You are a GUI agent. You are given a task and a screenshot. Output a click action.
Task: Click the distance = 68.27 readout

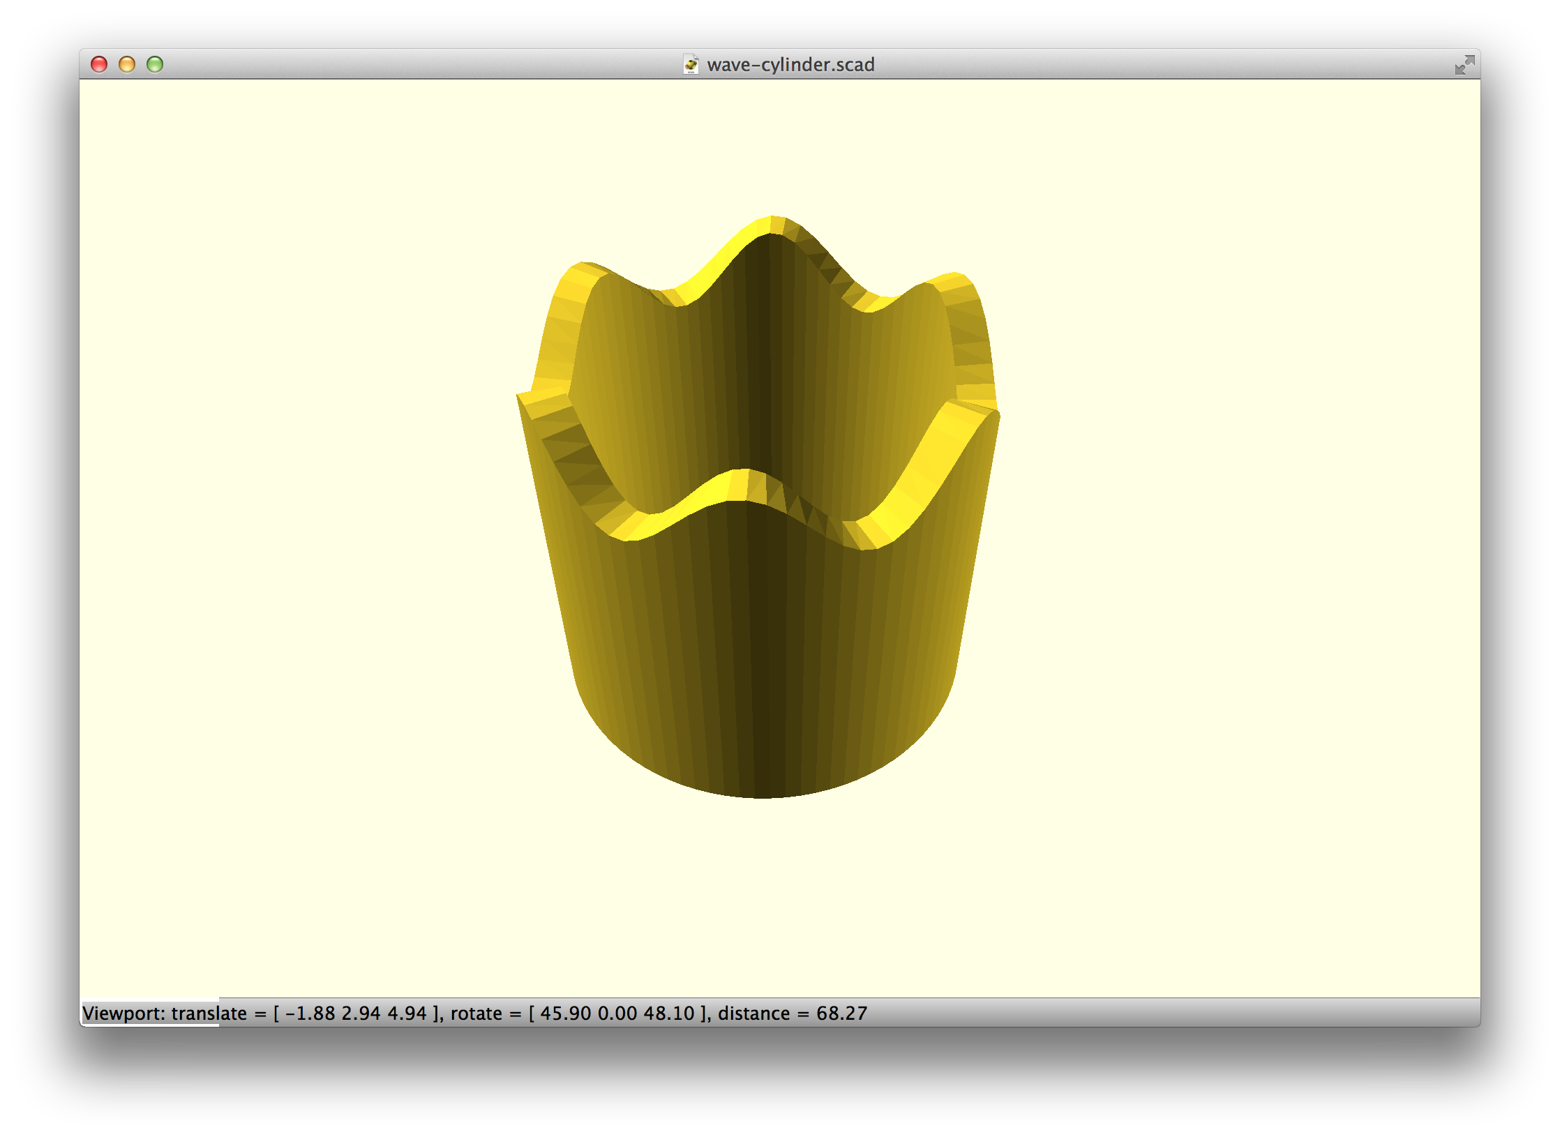click(793, 1013)
